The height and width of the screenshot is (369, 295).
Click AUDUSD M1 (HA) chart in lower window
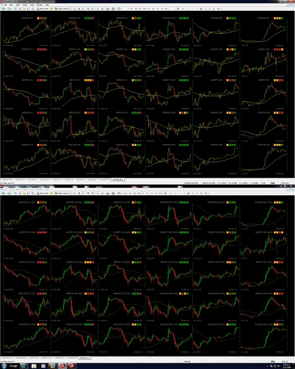click(263, 338)
